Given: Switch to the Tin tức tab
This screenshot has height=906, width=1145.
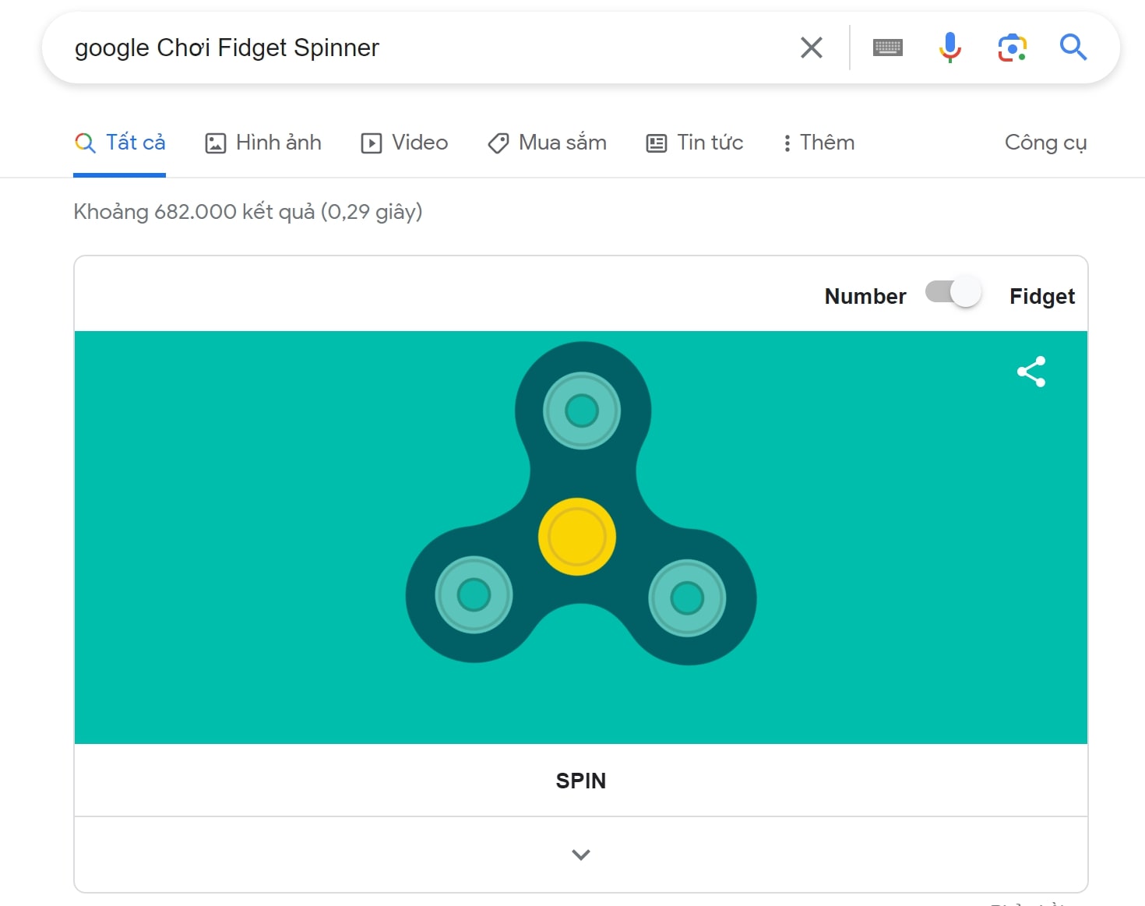Looking at the screenshot, I should click(694, 143).
